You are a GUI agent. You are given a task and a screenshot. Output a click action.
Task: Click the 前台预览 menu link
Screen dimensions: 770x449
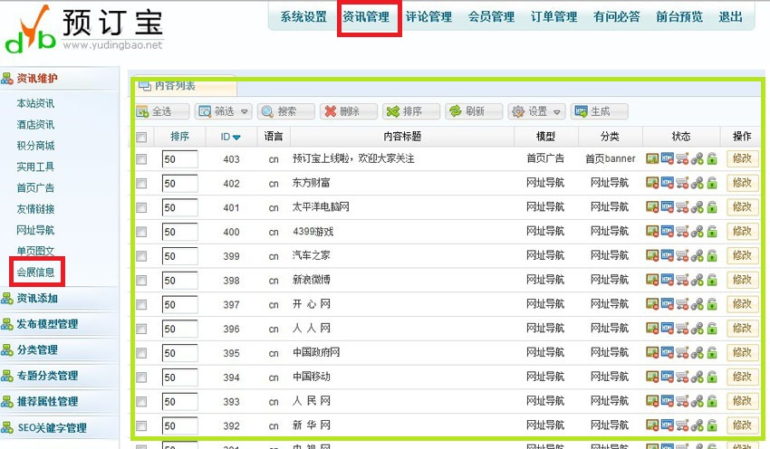pyautogui.click(x=679, y=17)
